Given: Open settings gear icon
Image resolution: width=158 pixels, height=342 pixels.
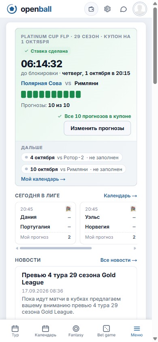Looking at the screenshot, I should pos(107,9).
